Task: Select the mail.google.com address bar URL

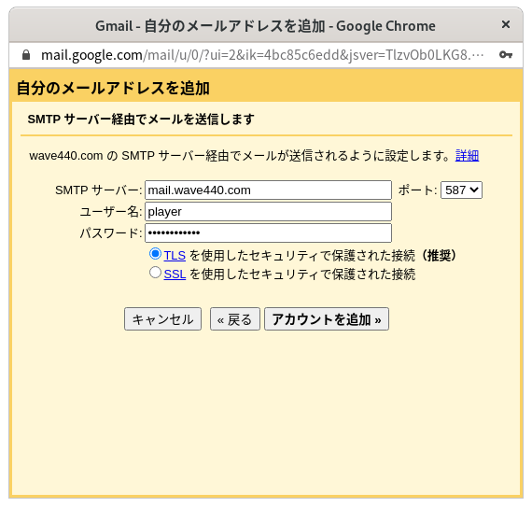Action: click(x=262, y=55)
